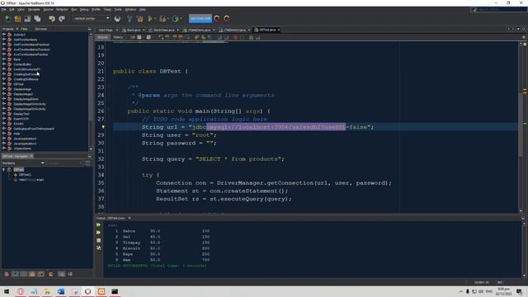
Task: Click the Clean and Build icon
Action: point(139,18)
